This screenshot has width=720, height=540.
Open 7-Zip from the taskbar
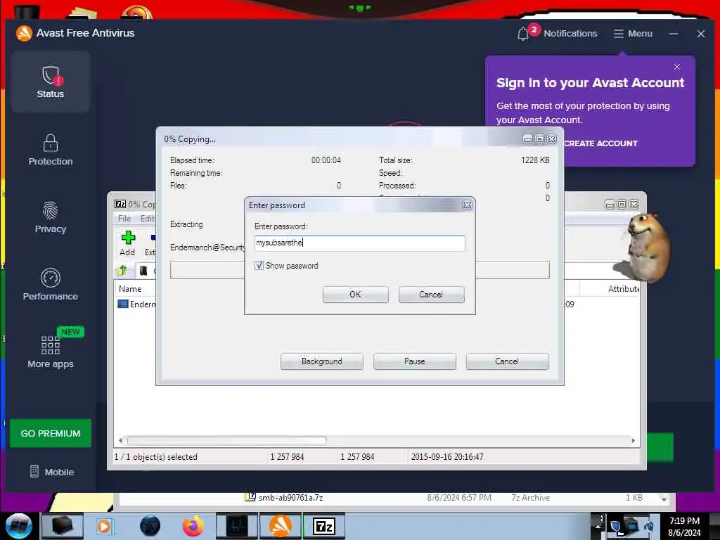[324, 526]
